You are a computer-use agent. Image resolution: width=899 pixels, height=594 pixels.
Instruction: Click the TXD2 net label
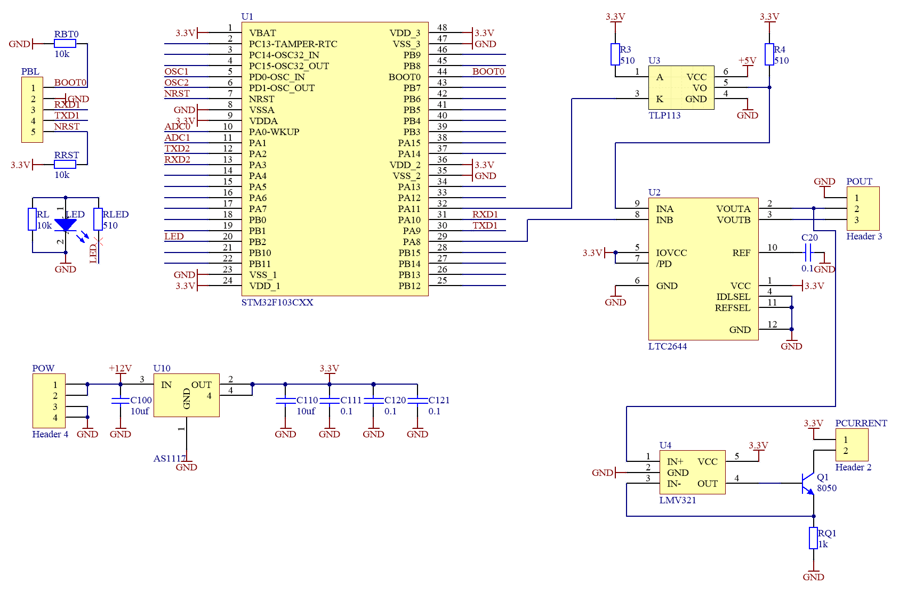coord(177,149)
